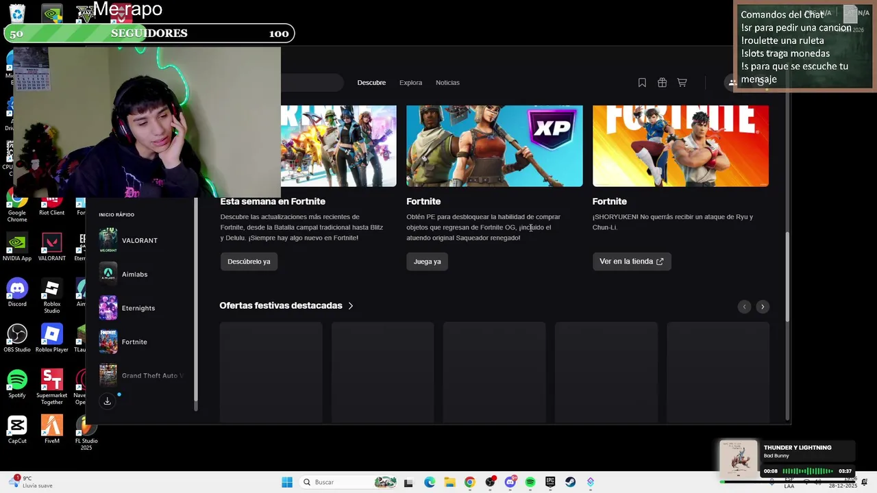Open FiveM desktop shortcut
Image resolution: width=877 pixels, height=493 pixels.
(51, 429)
